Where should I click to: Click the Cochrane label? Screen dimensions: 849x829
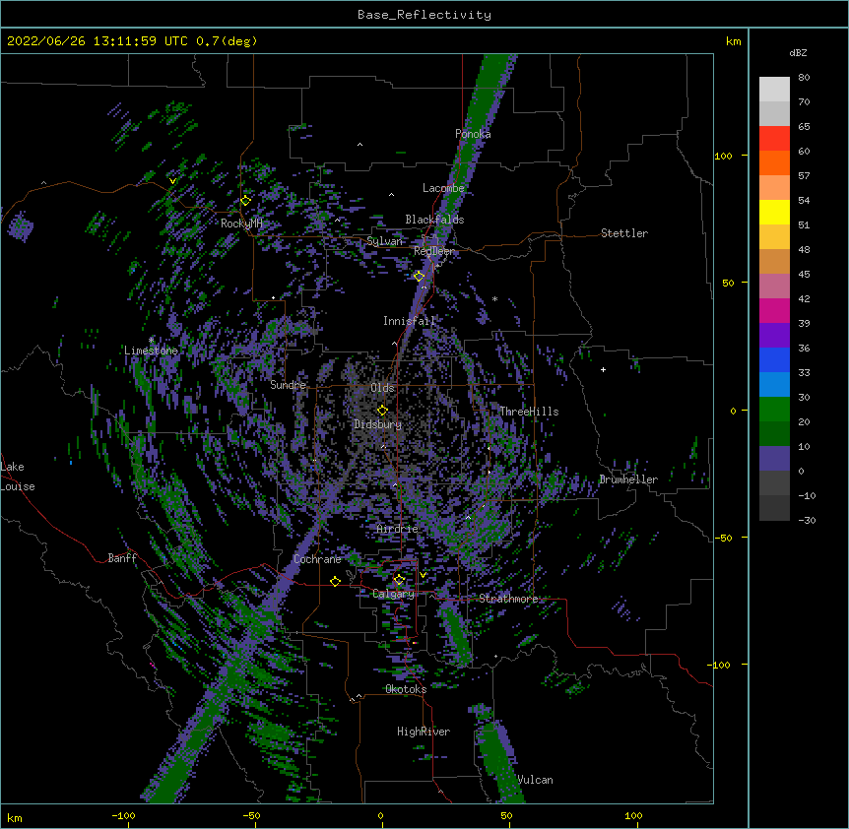(x=317, y=559)
